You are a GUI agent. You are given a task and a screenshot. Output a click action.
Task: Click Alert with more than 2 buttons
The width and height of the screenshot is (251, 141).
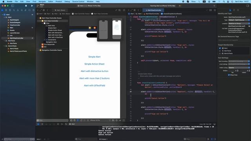[x=95, y=78]
